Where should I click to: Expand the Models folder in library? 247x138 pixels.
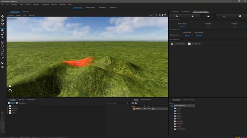(x=8, y=111)
